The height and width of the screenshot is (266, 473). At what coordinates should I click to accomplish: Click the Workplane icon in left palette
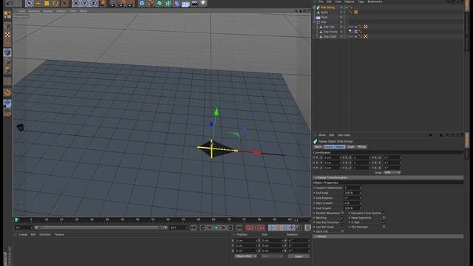(x=7, y=103)
